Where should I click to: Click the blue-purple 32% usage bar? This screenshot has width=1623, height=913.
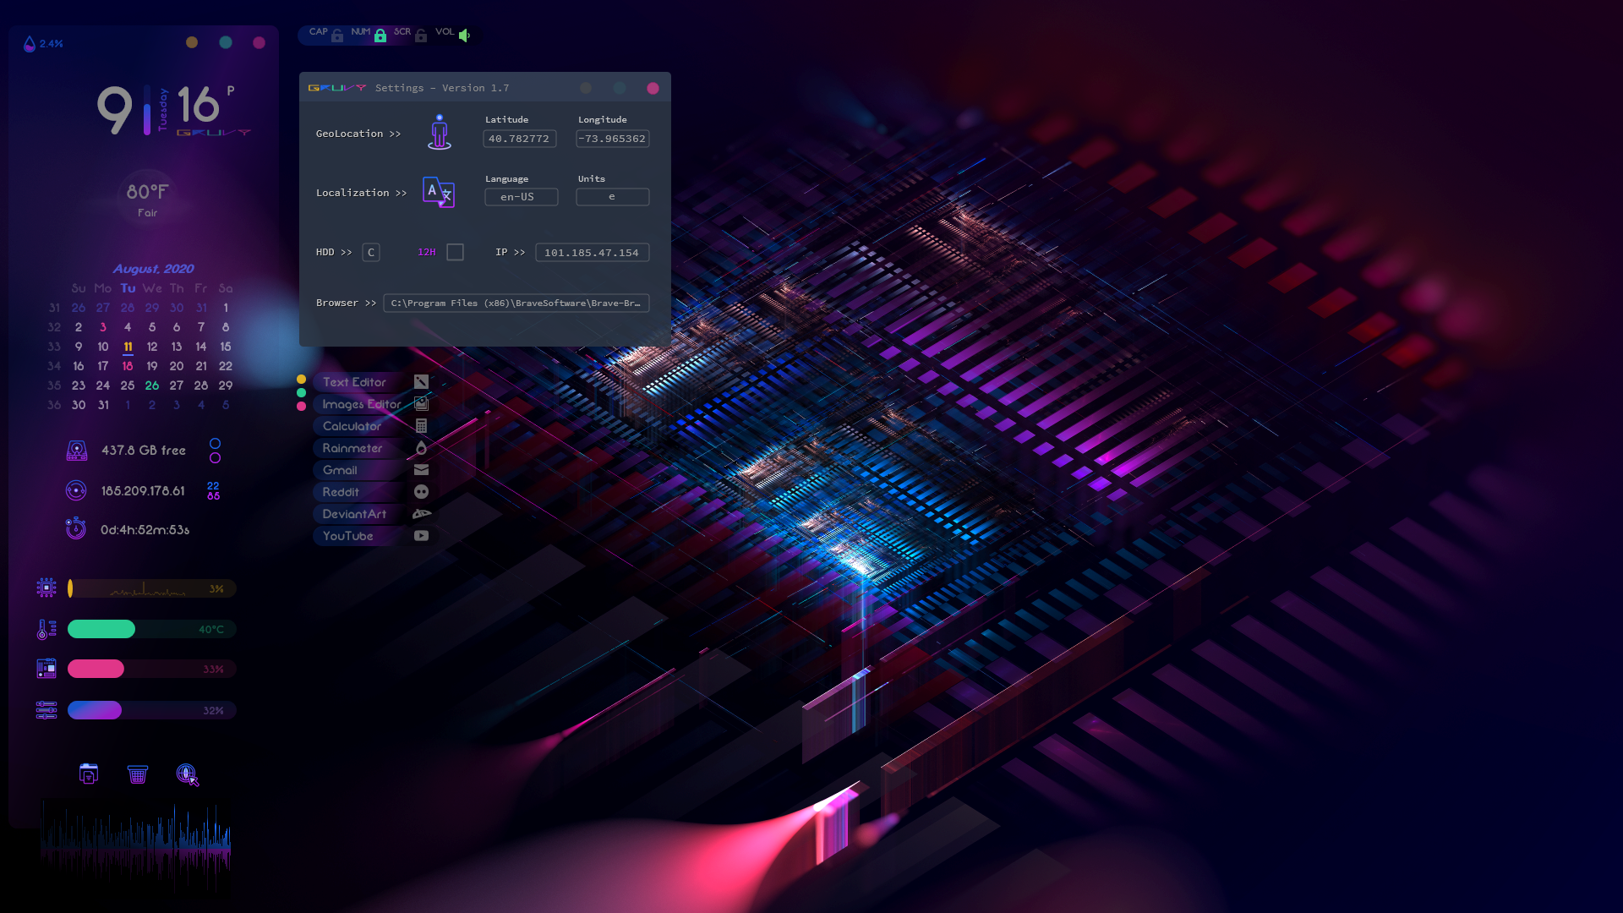coord(152,710)
